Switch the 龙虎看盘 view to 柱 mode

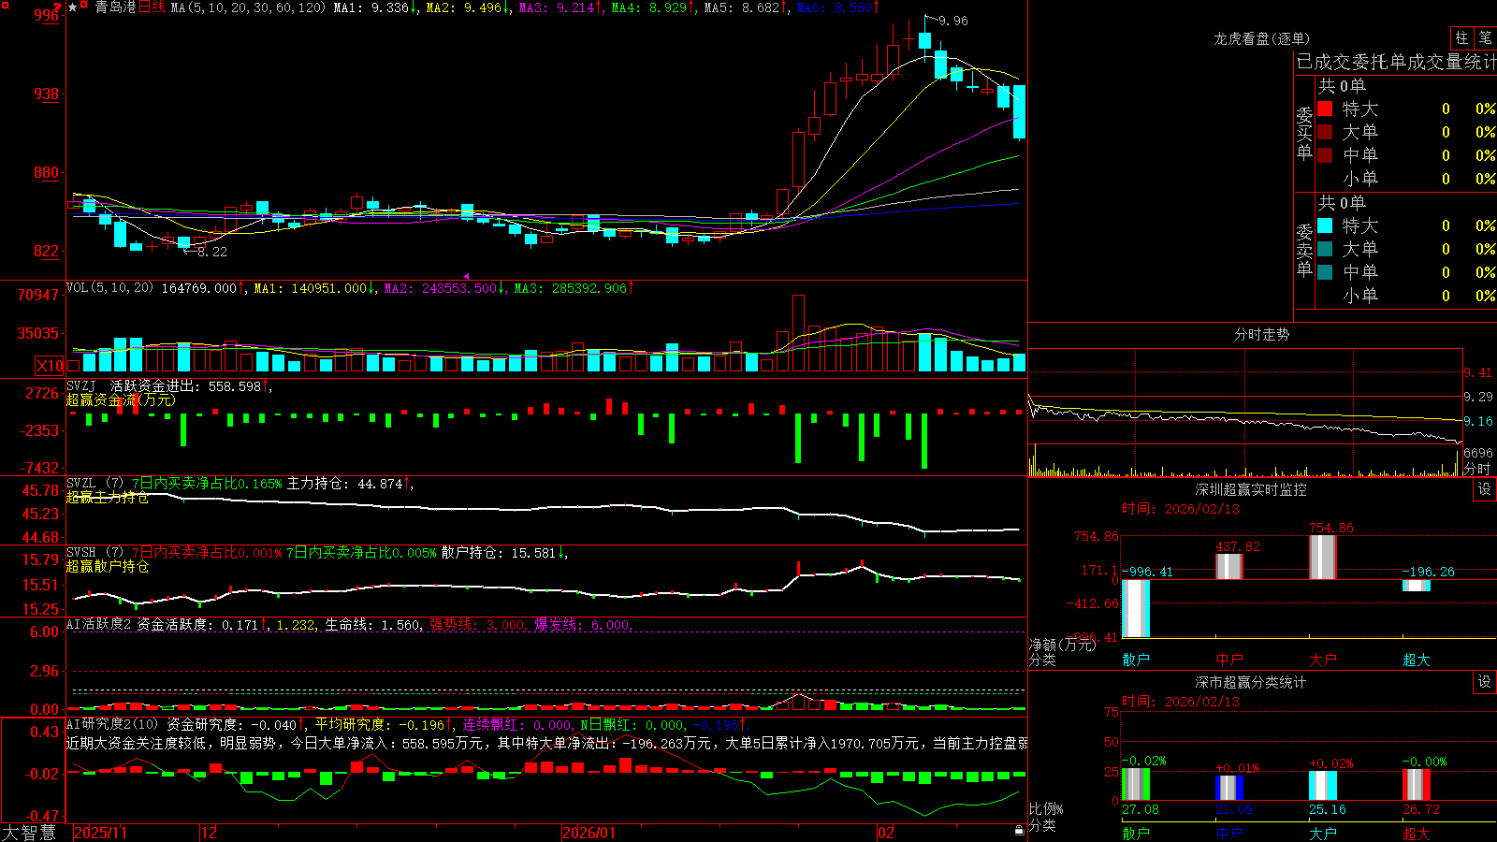(1461, 38)
